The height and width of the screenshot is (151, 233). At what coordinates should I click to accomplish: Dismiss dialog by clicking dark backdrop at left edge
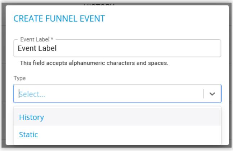point(4,74)
